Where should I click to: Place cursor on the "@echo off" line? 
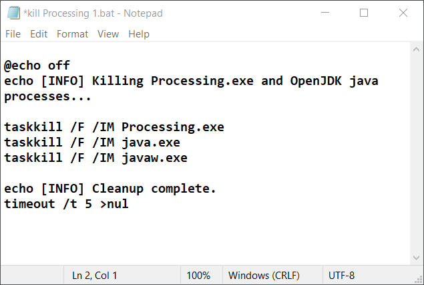[37, 66]
